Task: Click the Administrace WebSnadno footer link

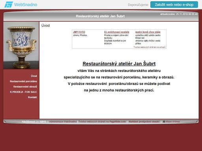Action: 63,122
